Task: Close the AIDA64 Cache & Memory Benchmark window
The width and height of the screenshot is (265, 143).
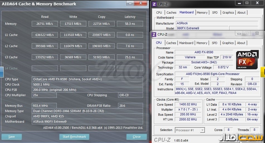Action: pyautogui.click(x=141, y=3)
